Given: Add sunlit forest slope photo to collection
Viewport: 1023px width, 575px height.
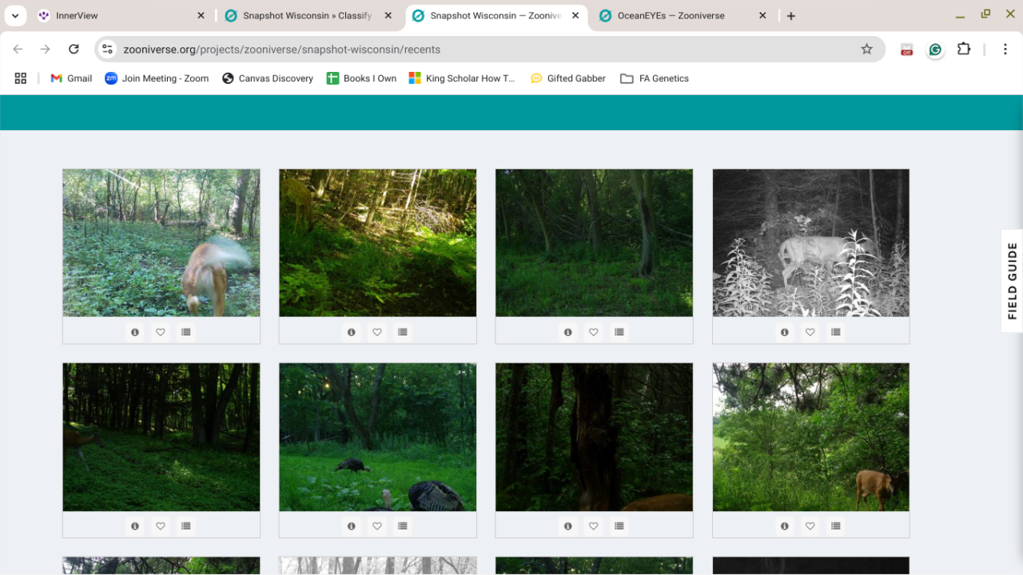Looking at the screenshot, I should pos(403,332).
